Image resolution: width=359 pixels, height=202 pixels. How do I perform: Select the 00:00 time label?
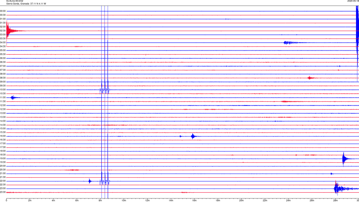click(x=3, y=11)
